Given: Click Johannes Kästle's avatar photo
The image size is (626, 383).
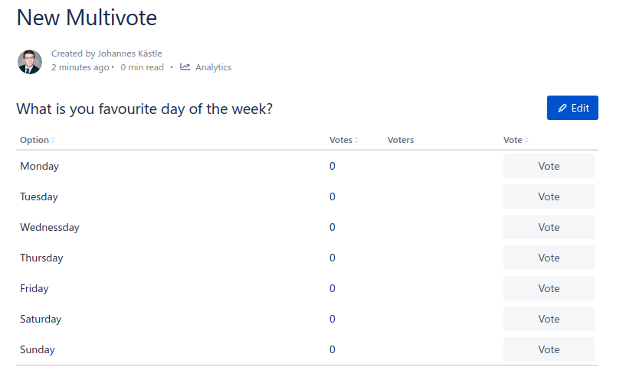Looking at the screenshot, I should [x=29, y=61].
